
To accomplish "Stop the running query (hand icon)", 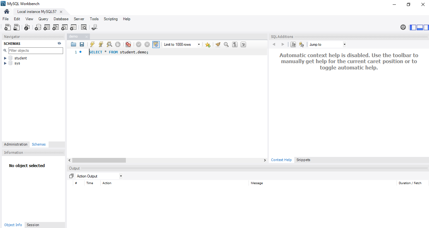I will tap(118, 45).
